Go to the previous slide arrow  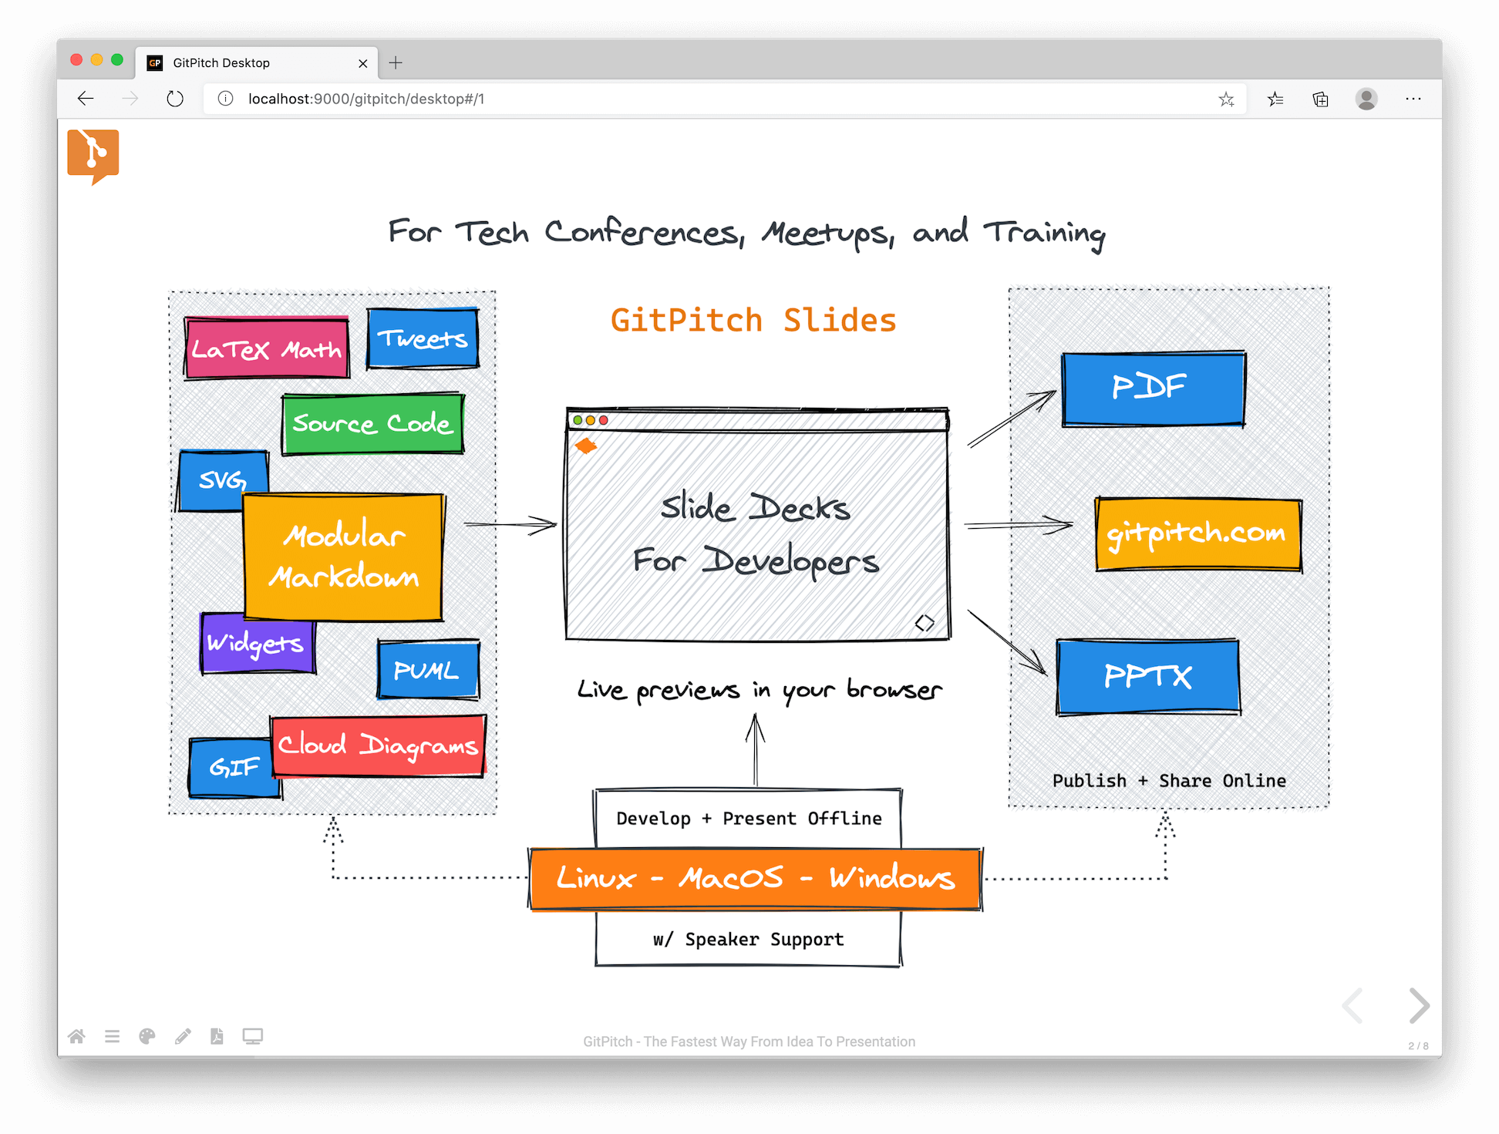[1353, 1005]
